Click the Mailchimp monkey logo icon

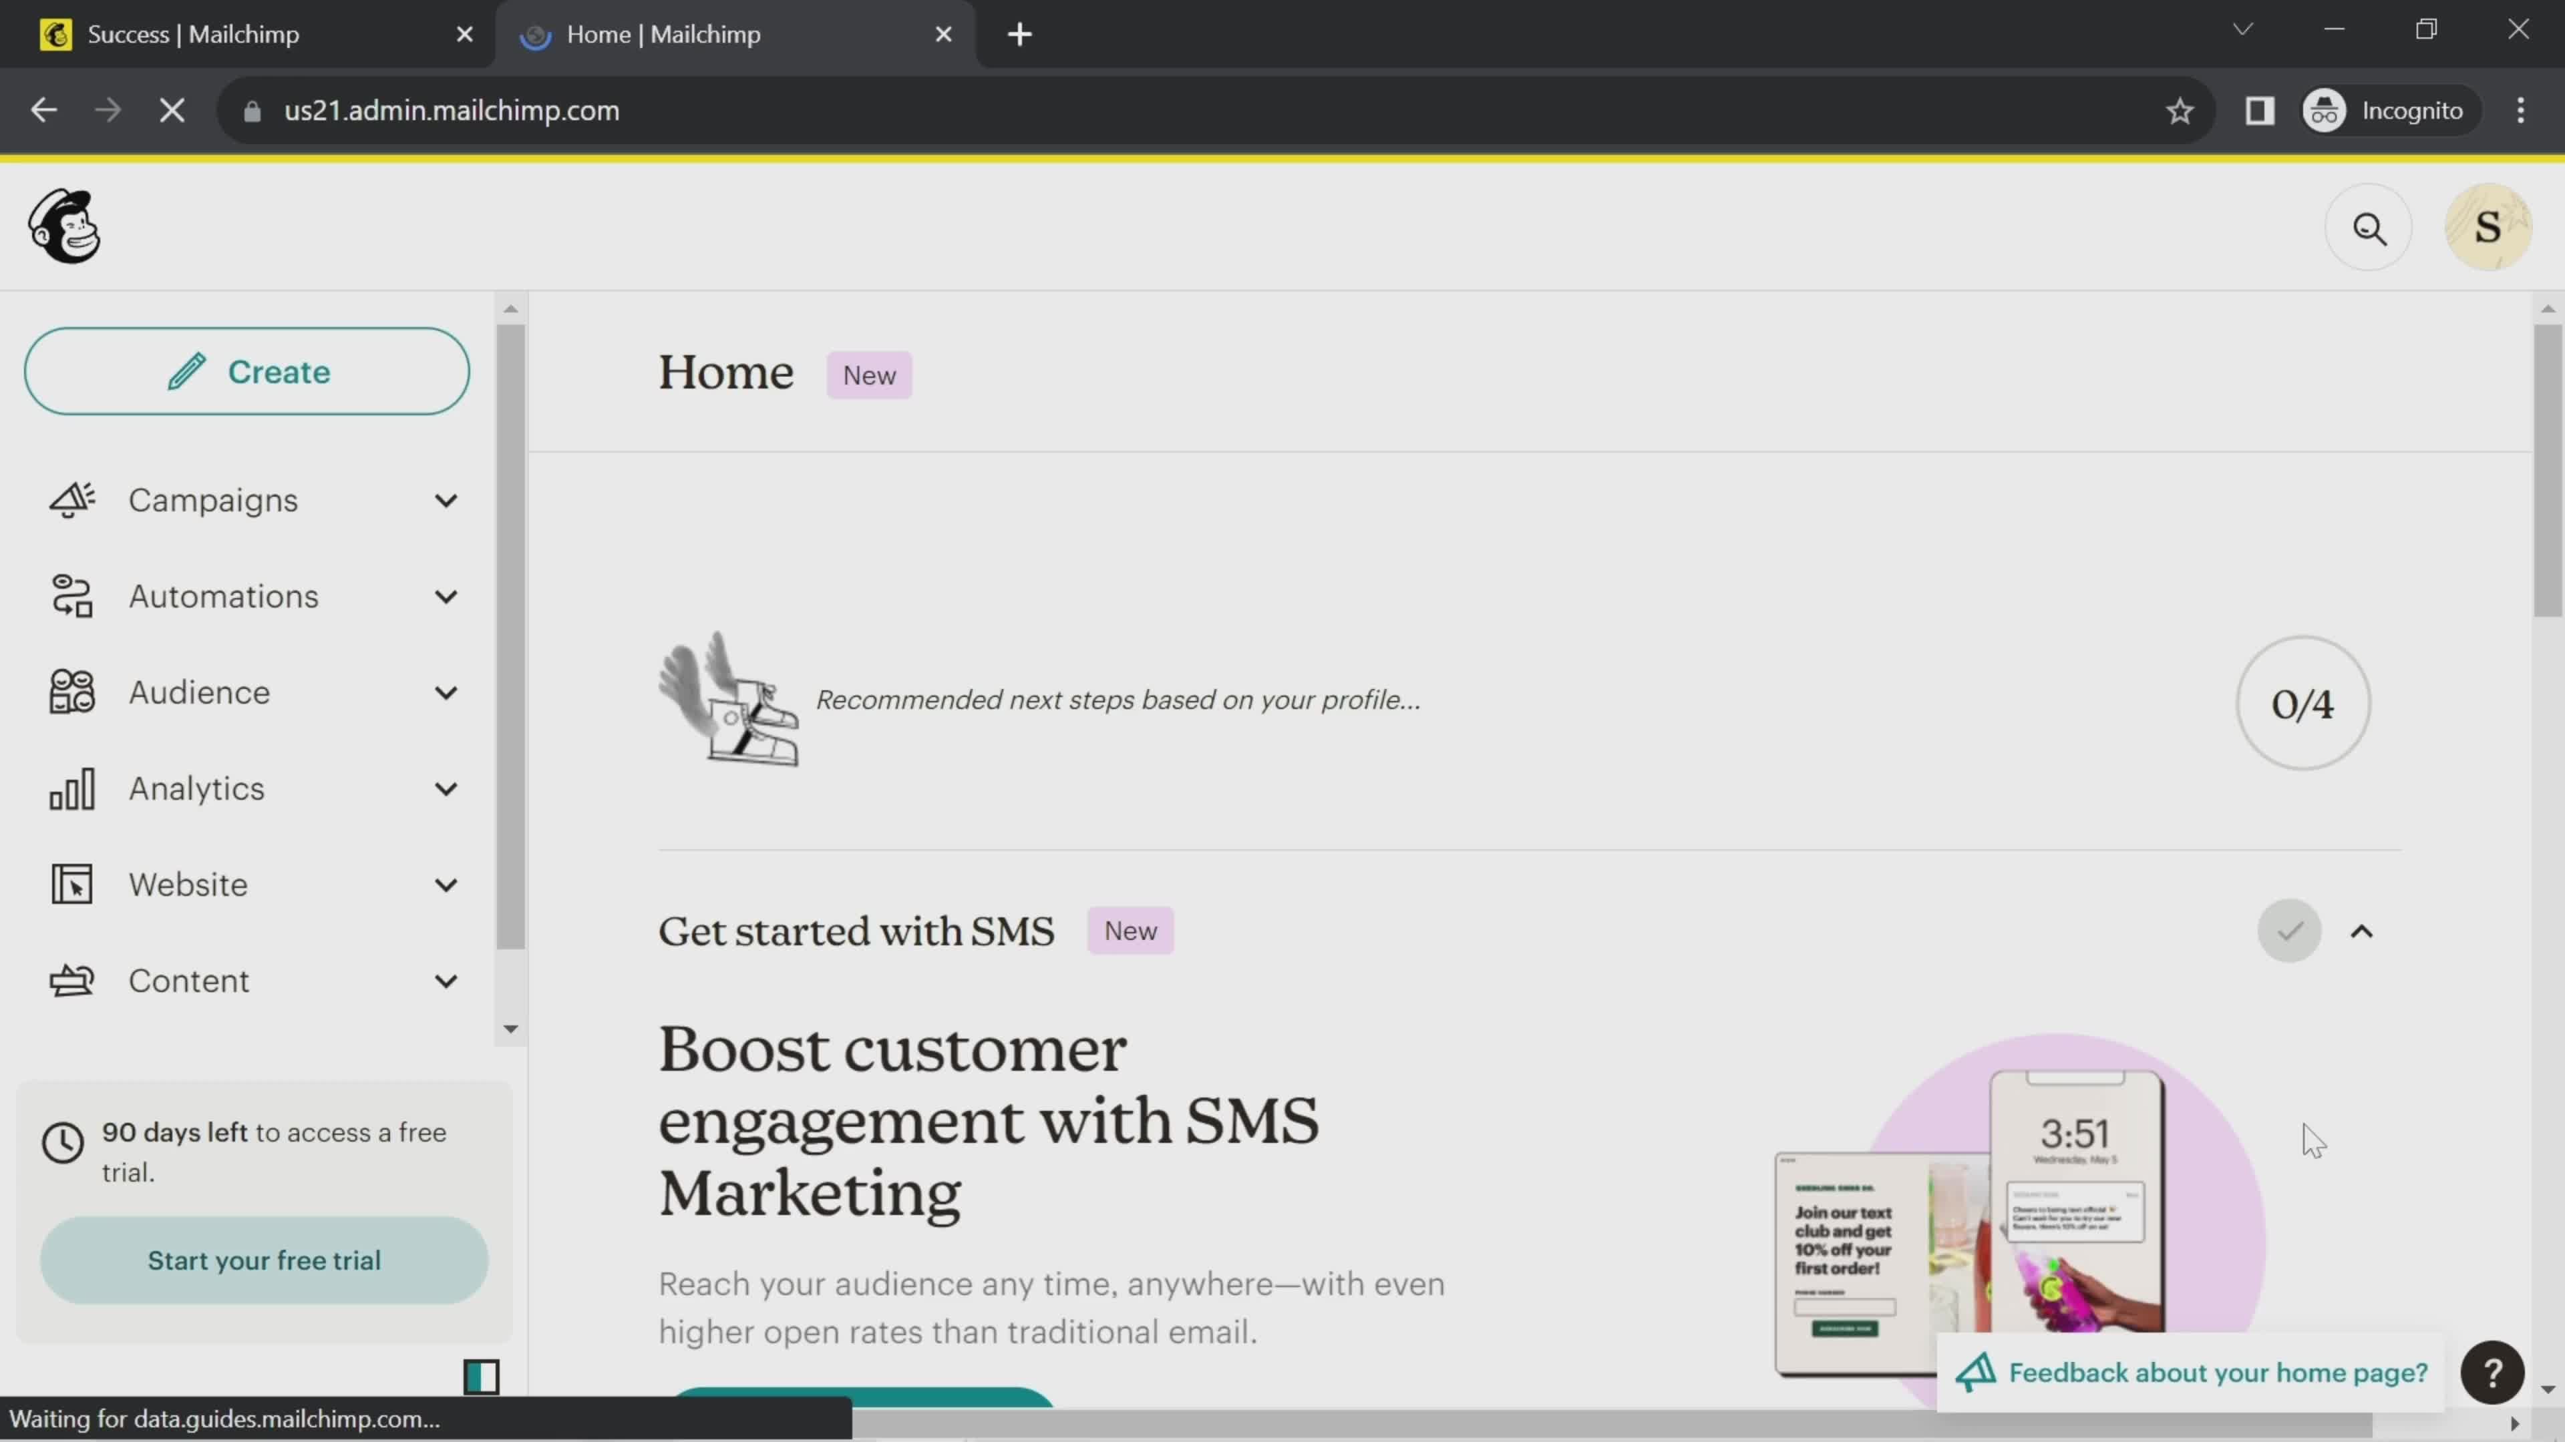[x=63, y=226]
